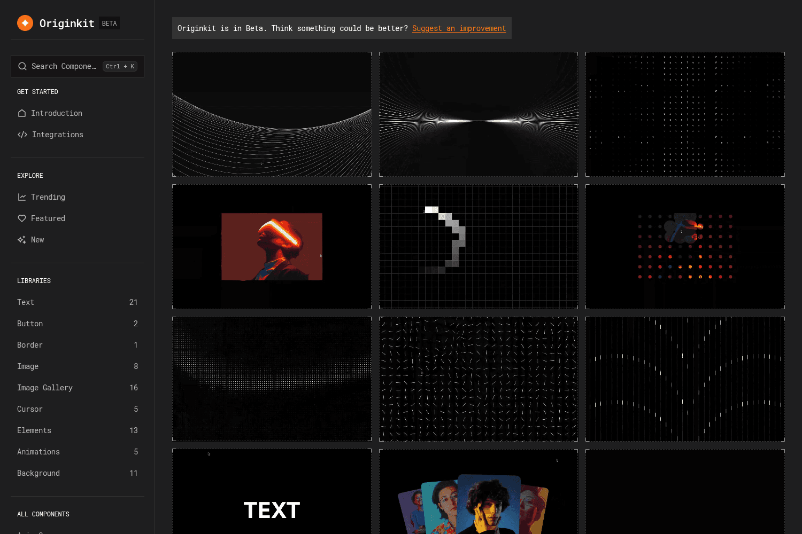This screenshot has width=802, height=534.
Task: Click the Originkit brand name
Action: (67, 23)
